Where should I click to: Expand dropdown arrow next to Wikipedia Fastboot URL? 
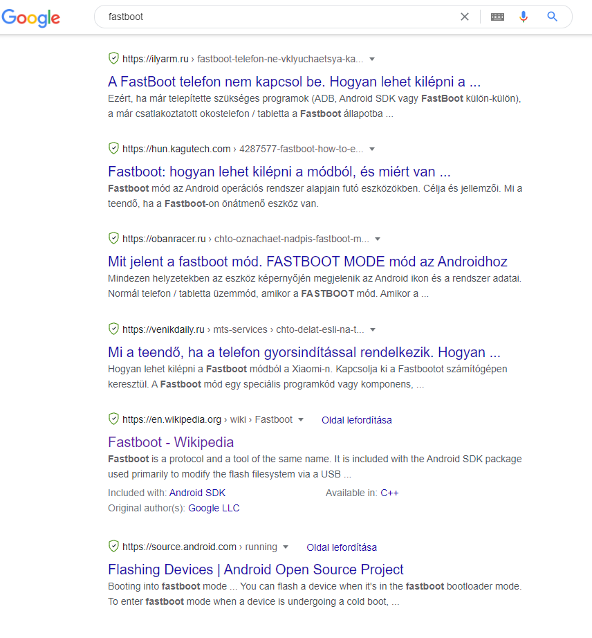pyautogui.click(x=301, y=420)
